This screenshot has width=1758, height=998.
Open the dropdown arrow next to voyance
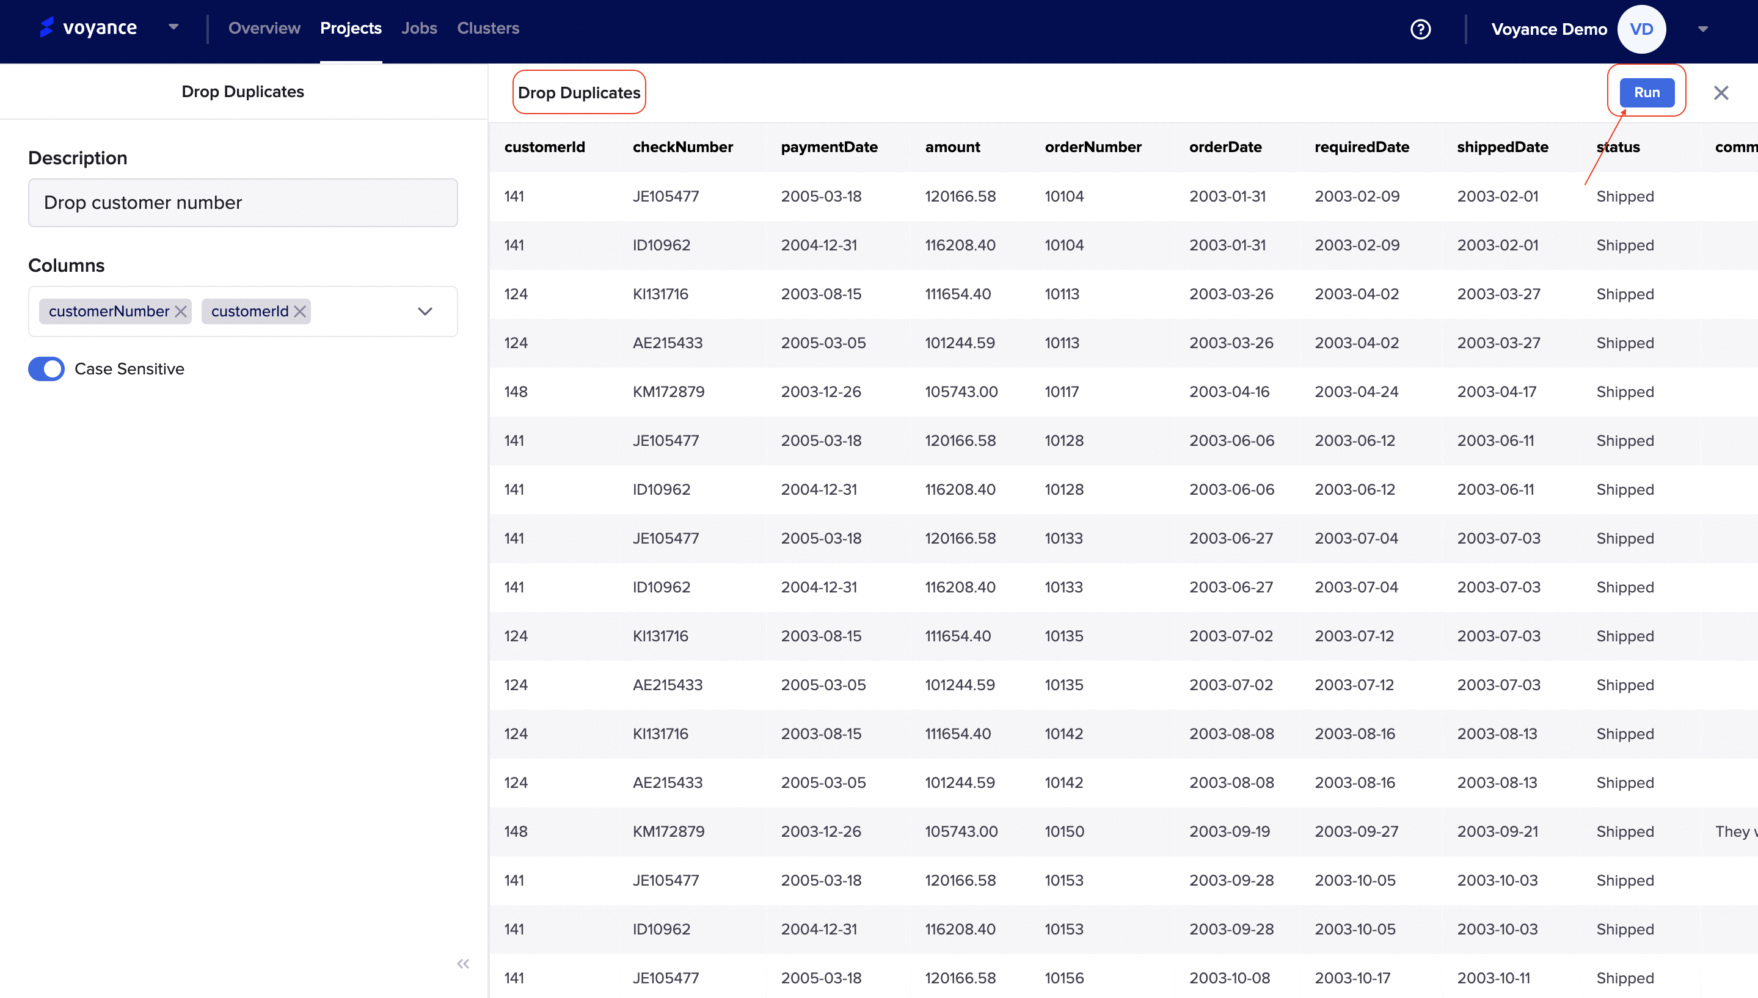coord(173,27)
